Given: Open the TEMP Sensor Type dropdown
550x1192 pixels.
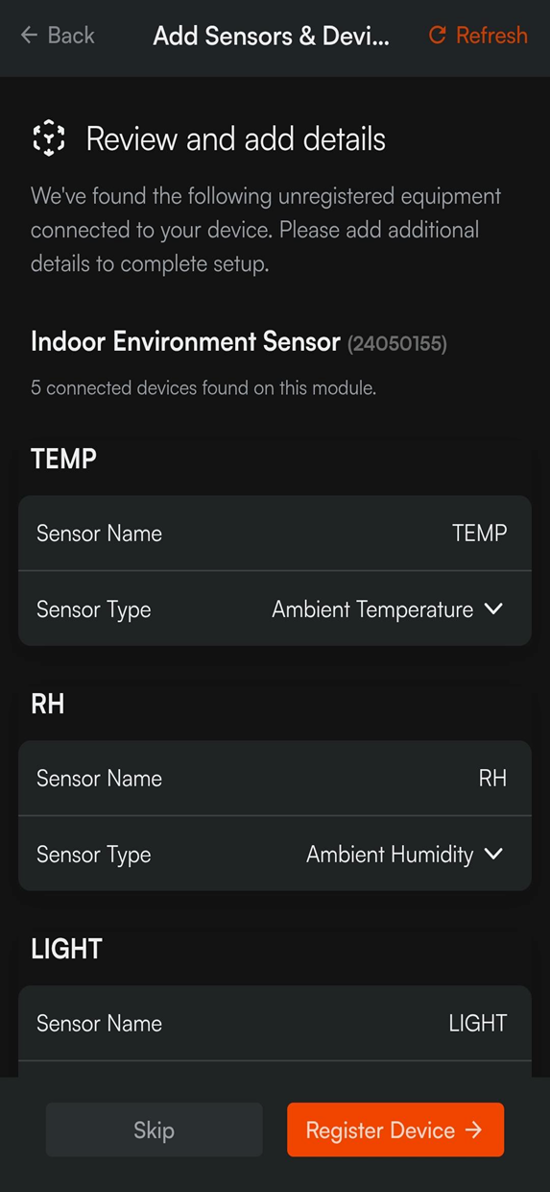Looking at the screenshot, I should pyautogui.click(x=275, y=608).
